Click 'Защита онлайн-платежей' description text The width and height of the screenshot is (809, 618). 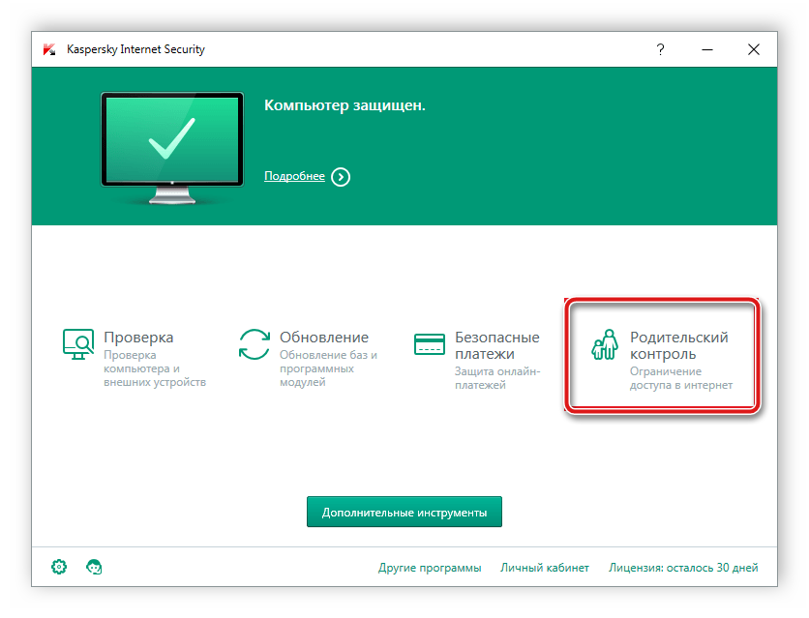tap(497, 378)
